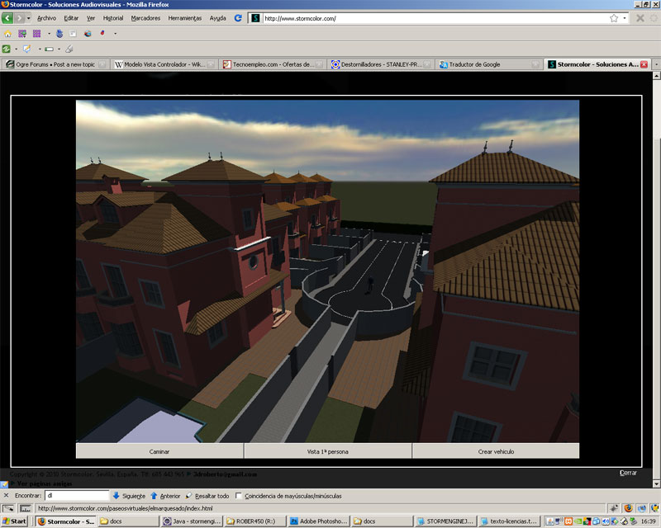
Task: Toggle match case checkbox in find bar
Action: (239, 496)
